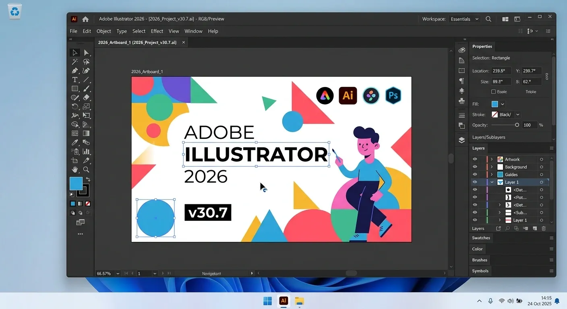Viewport: 567px width, 309px height.
Task: Choose the Line Segment tool
Action: (x=86, y=80)
